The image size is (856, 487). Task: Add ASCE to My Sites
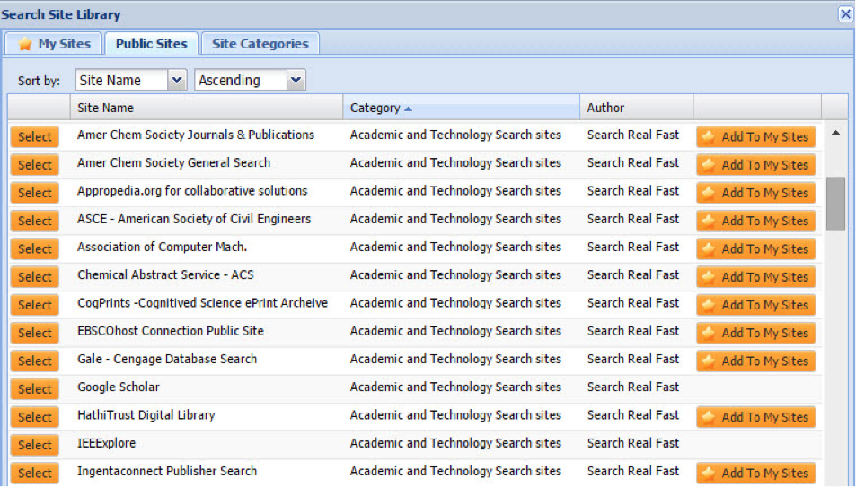[x=756, y=221]
